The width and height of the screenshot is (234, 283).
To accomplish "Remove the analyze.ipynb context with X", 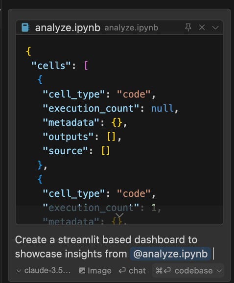I will pyautogui.click(x=202, y=27).
